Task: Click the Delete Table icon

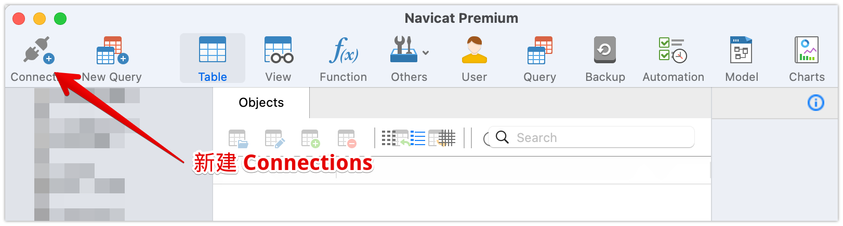Action: [347, 138]
